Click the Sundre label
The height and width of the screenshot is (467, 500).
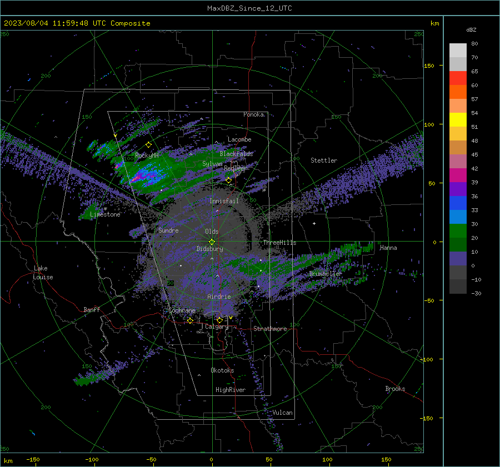tap(168, 230)
